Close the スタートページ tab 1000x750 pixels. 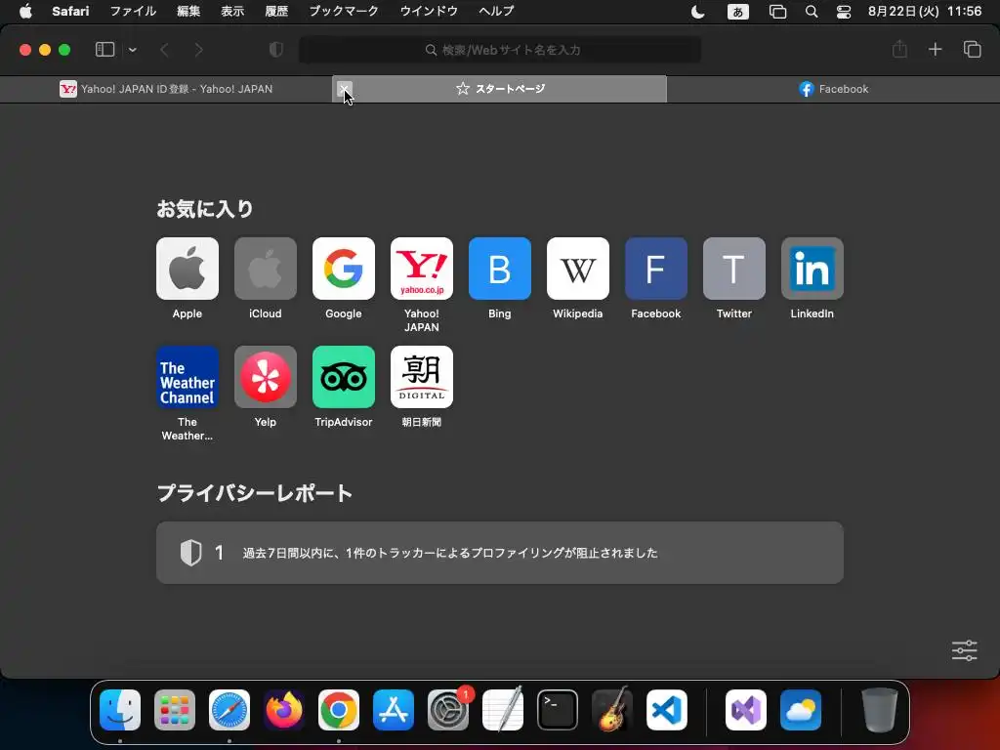(344, 89)
